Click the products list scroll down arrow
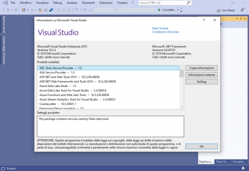The width and height of the screenshot is (249, 171). 182,107
